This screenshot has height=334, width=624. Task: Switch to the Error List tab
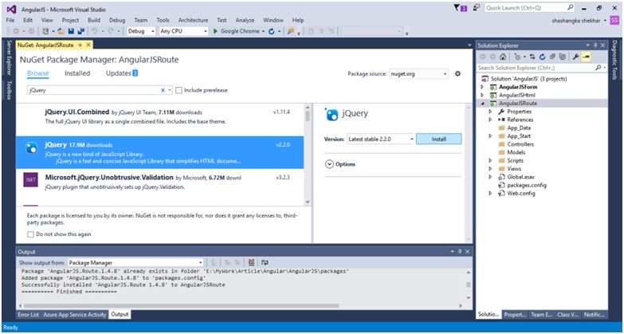pos(28,315)
